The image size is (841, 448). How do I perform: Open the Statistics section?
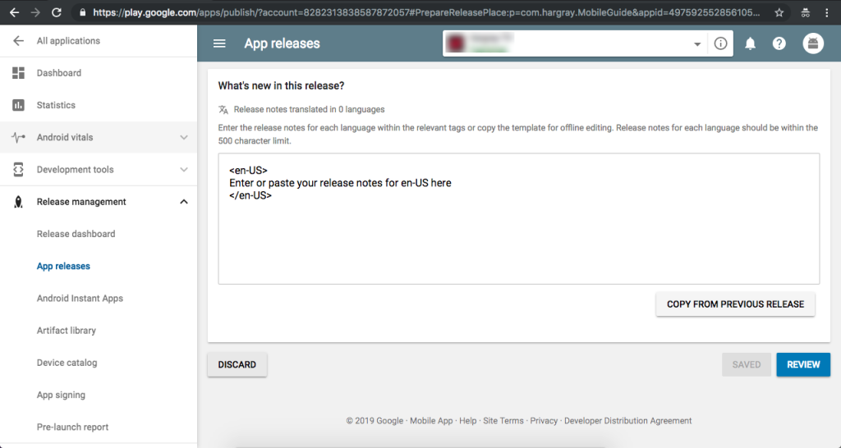56,105
